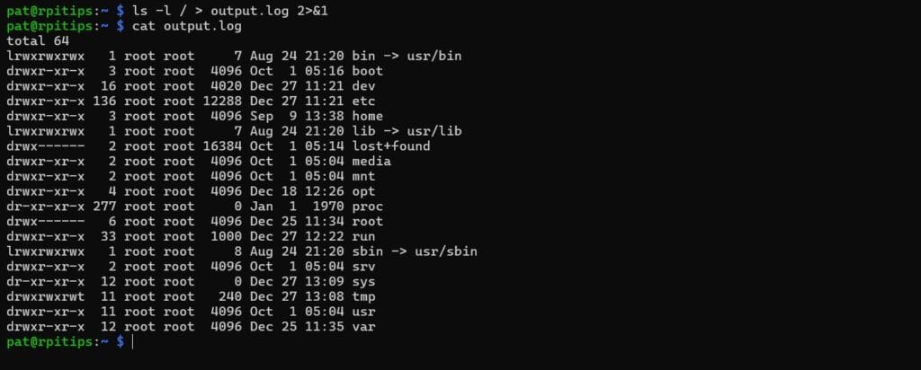
Task: Click the 'total 64' output line
Action: [39, 40]
